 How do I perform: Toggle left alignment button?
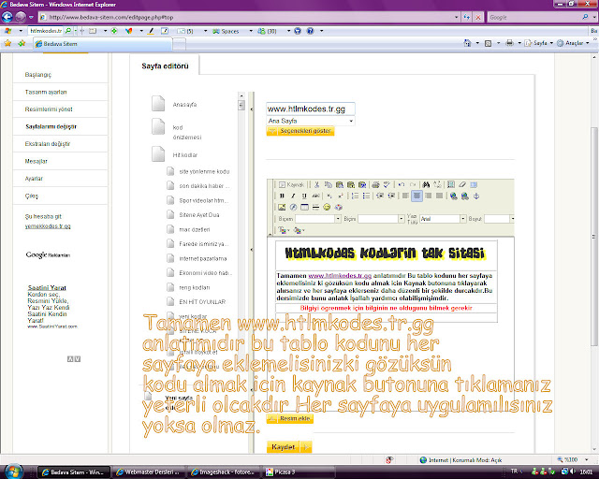(405, 196)
